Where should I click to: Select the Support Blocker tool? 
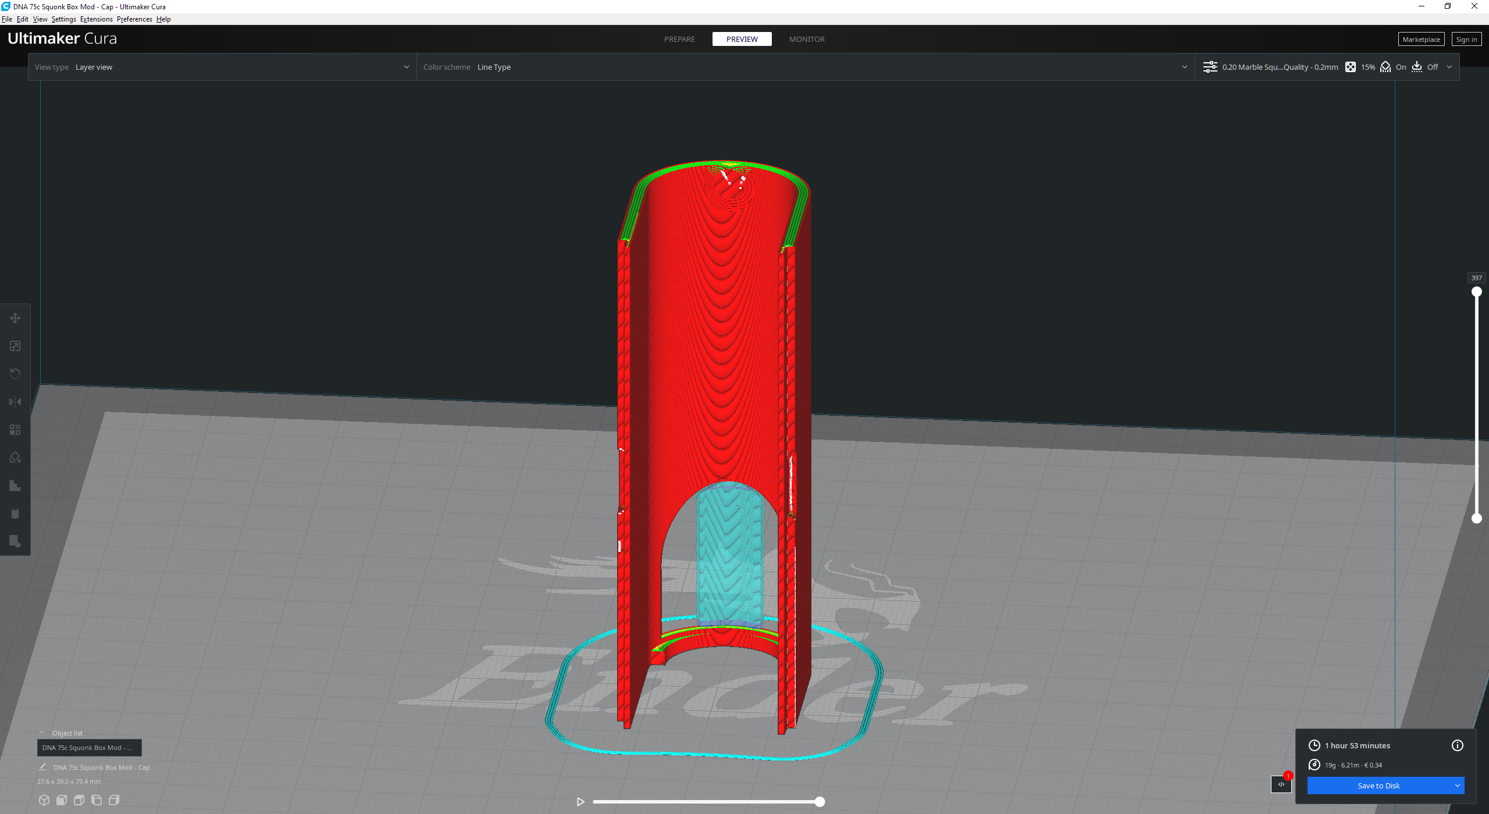tap(15, 458)
